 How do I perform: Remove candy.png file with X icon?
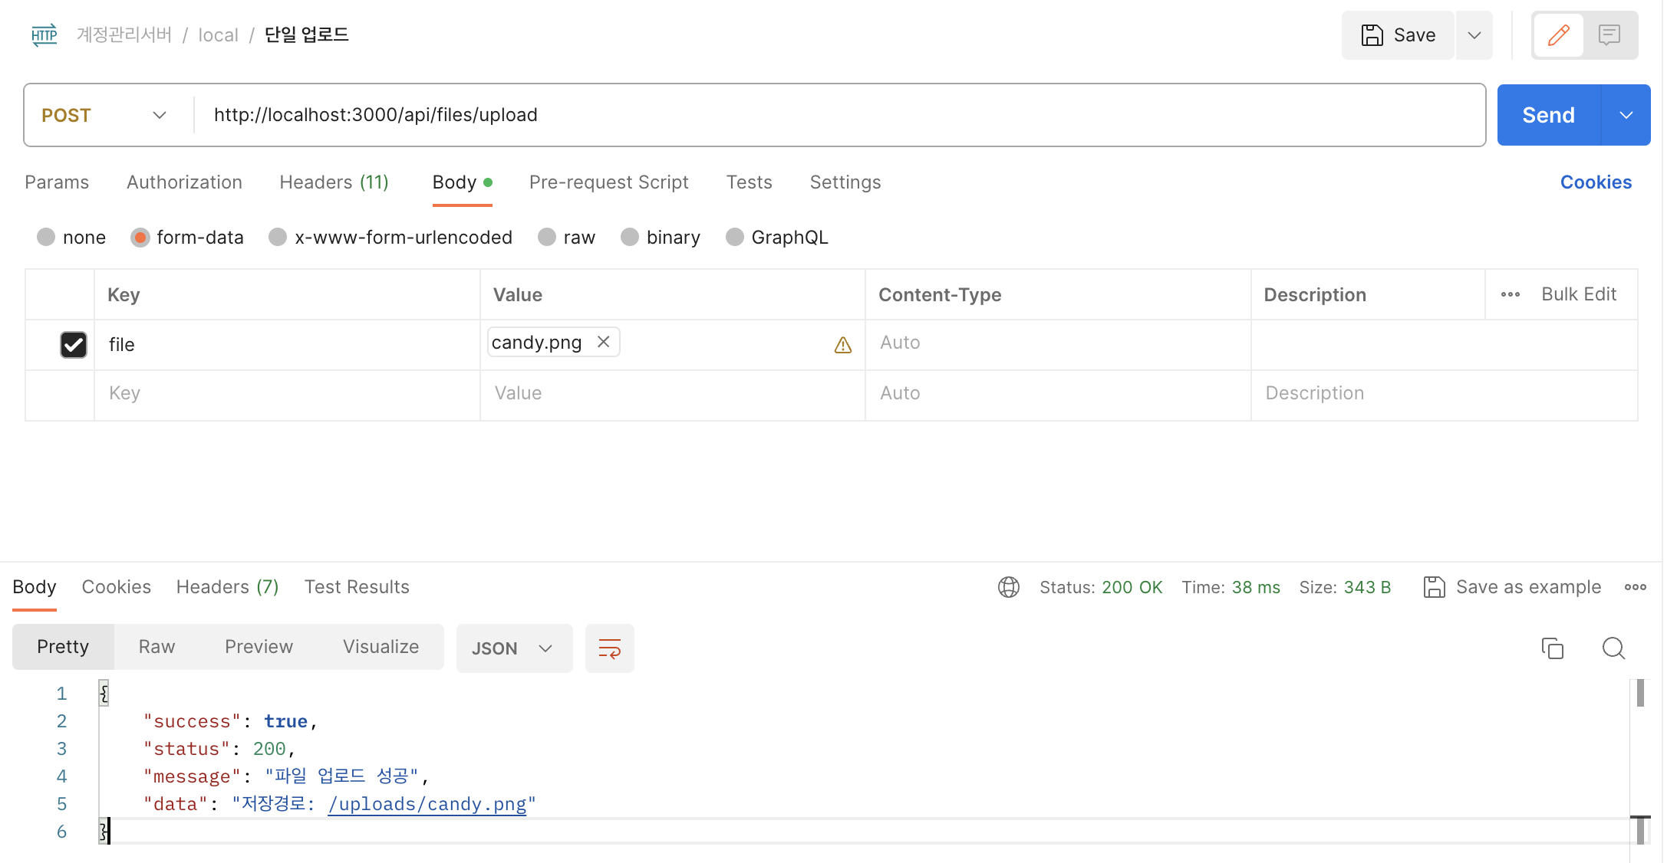pos(604,342)
